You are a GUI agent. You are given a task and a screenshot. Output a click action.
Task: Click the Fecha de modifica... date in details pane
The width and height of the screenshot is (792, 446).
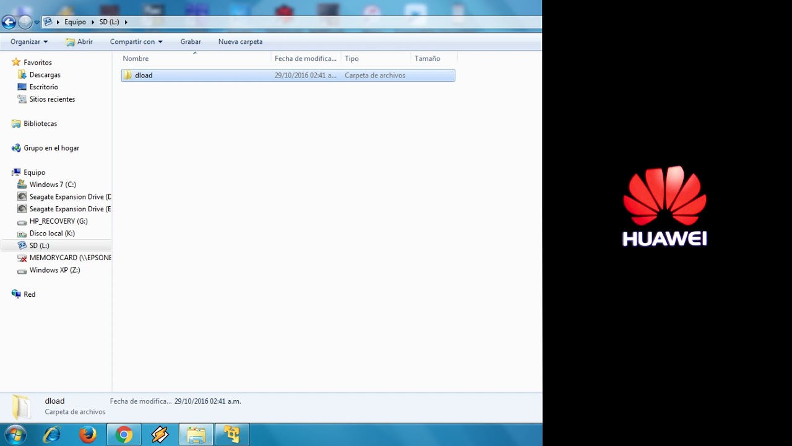pos(208,401)
